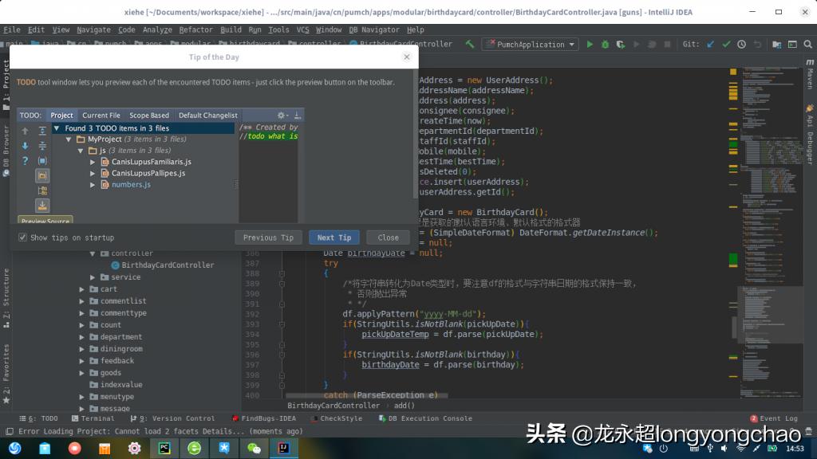The width and height of the screenshot is (817, 459).
Task: Uncheck Show tips on startup
Action: click(x=24, y=237)
